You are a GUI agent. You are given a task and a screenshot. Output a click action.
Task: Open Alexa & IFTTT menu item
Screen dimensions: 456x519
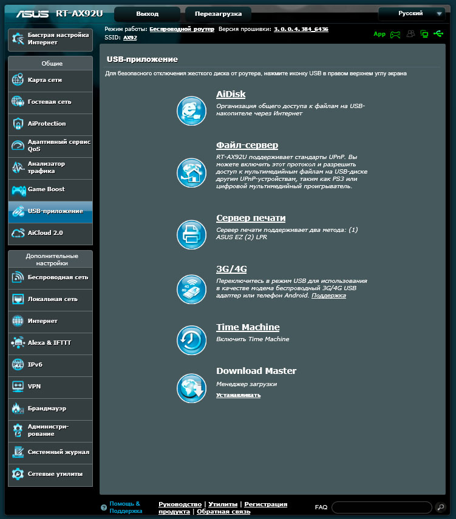coord(50,343)
